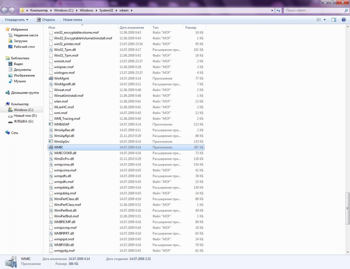Image resolution: width=350 pixels, height=269 pixels.
Task: Open ФЛЕШКА (G:) drive
Action: pos(23,121)
